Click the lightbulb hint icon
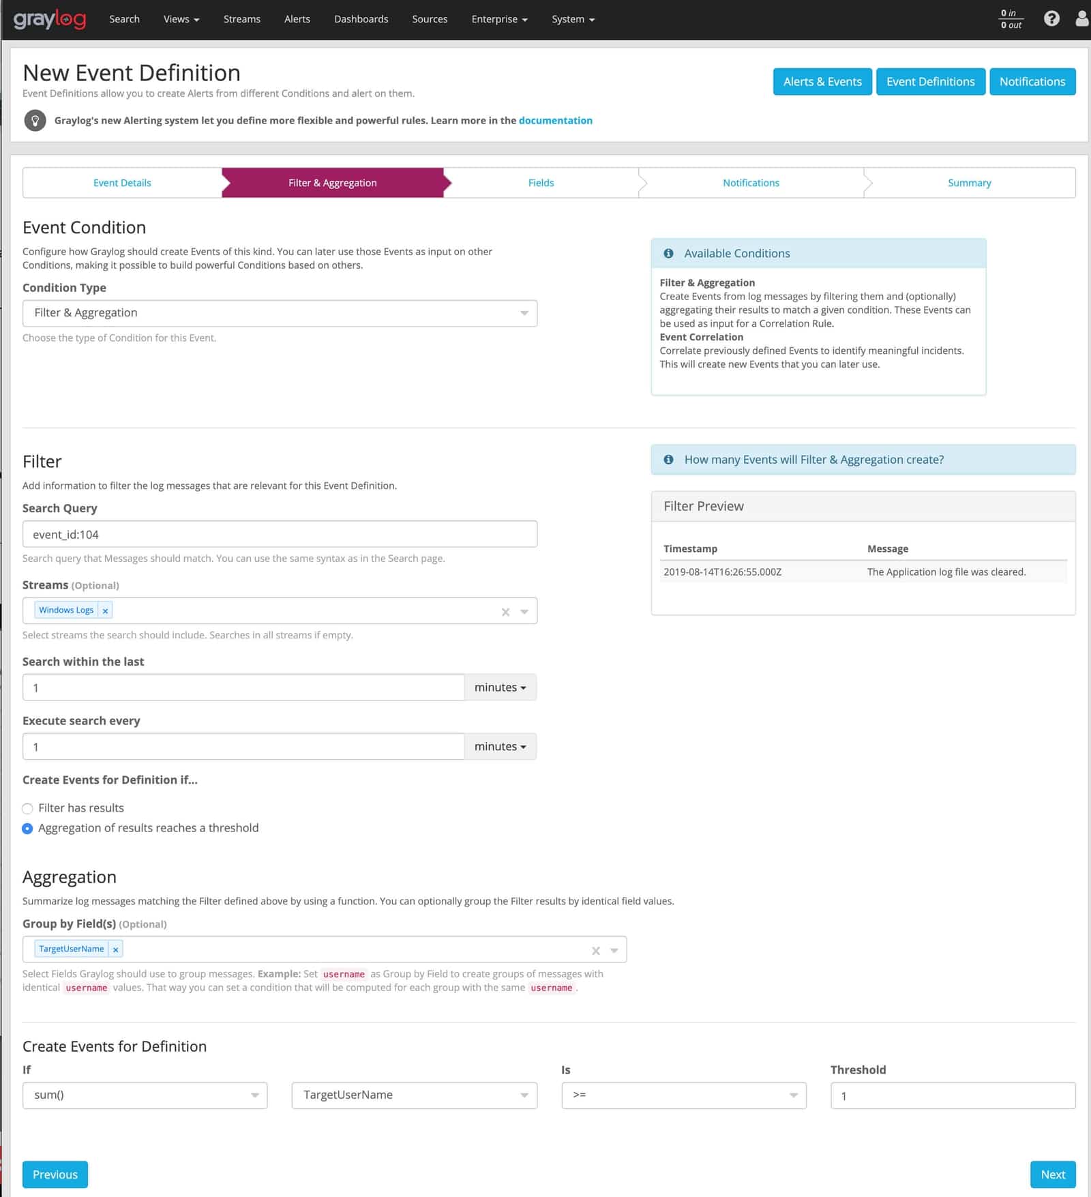This screenshot has height=1197, width=1091. click(x=35, y=121)
